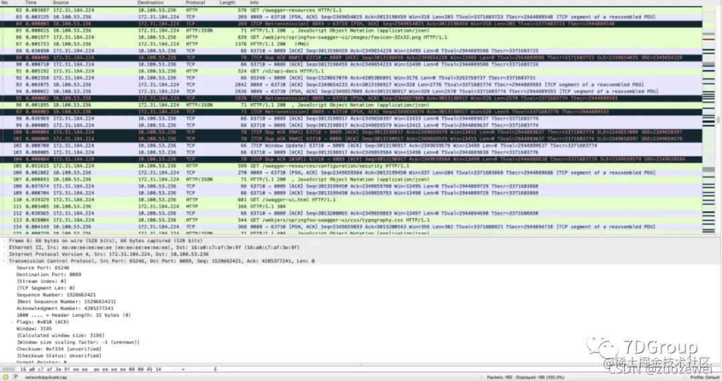The width and height of the screenshot is (722, 381).
Task: Click the Packets: 195 Displayed status text
Action: (525, 377)
